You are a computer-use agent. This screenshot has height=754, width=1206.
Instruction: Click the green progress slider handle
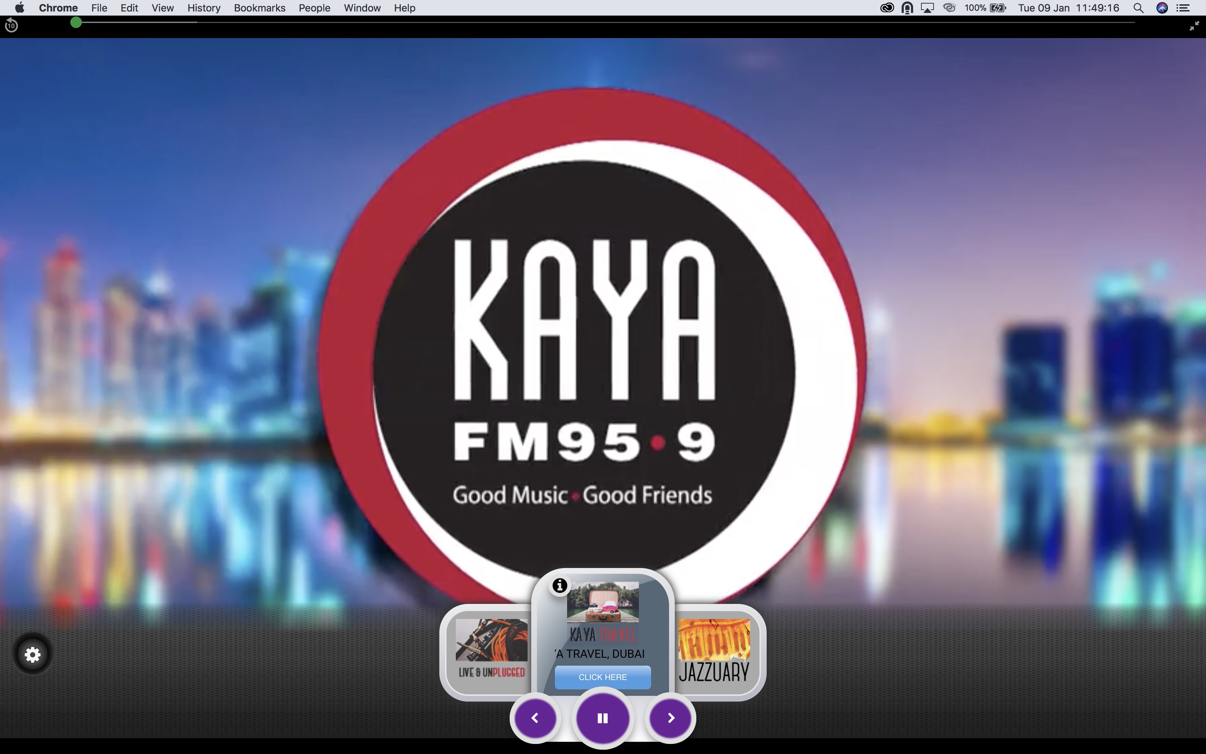76,22
